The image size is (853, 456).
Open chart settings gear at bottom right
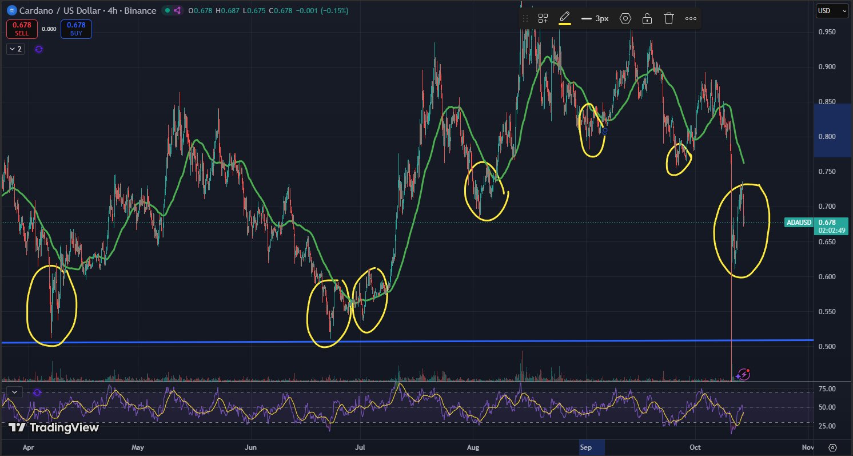click(832, 447)
